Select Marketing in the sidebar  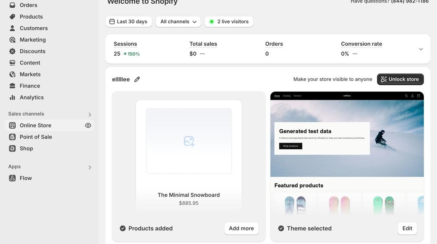click(x=50, y=40)
